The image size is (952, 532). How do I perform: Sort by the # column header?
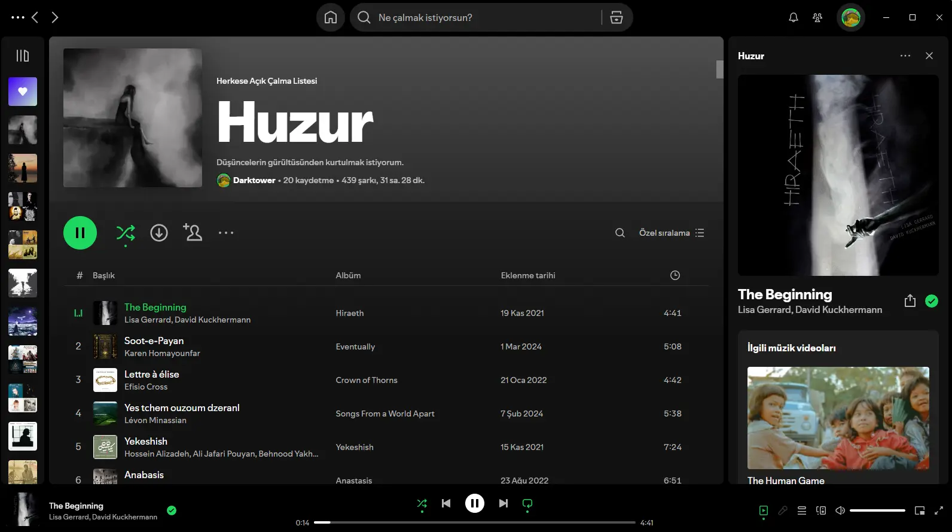(80, 275)
